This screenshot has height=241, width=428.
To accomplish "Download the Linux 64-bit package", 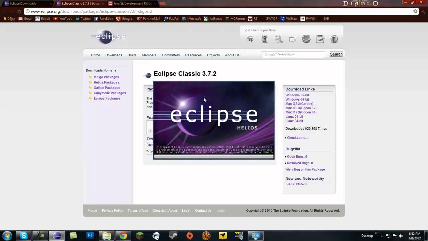I will 294,121.
